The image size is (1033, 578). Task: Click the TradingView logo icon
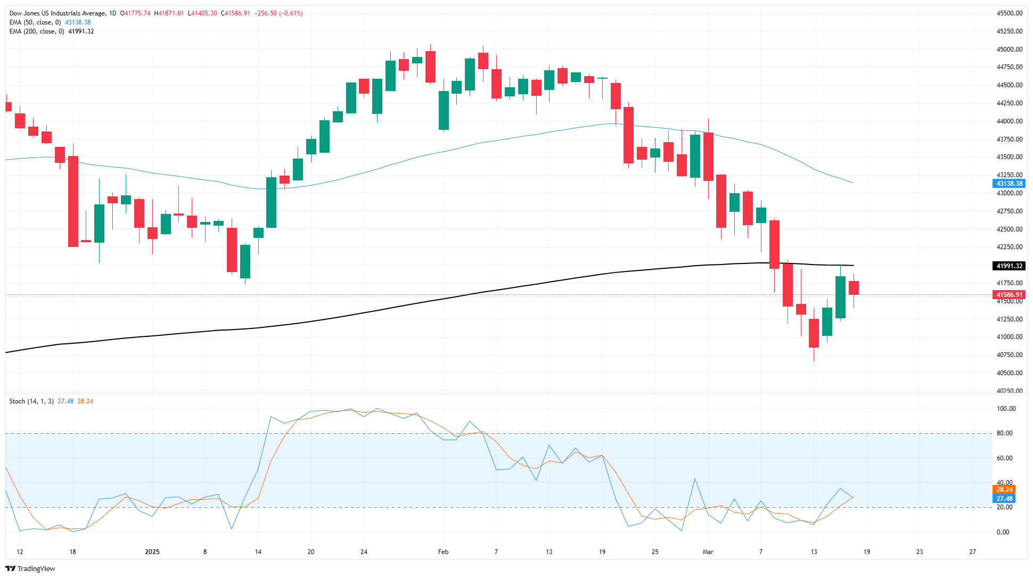(x=10, y=568)
